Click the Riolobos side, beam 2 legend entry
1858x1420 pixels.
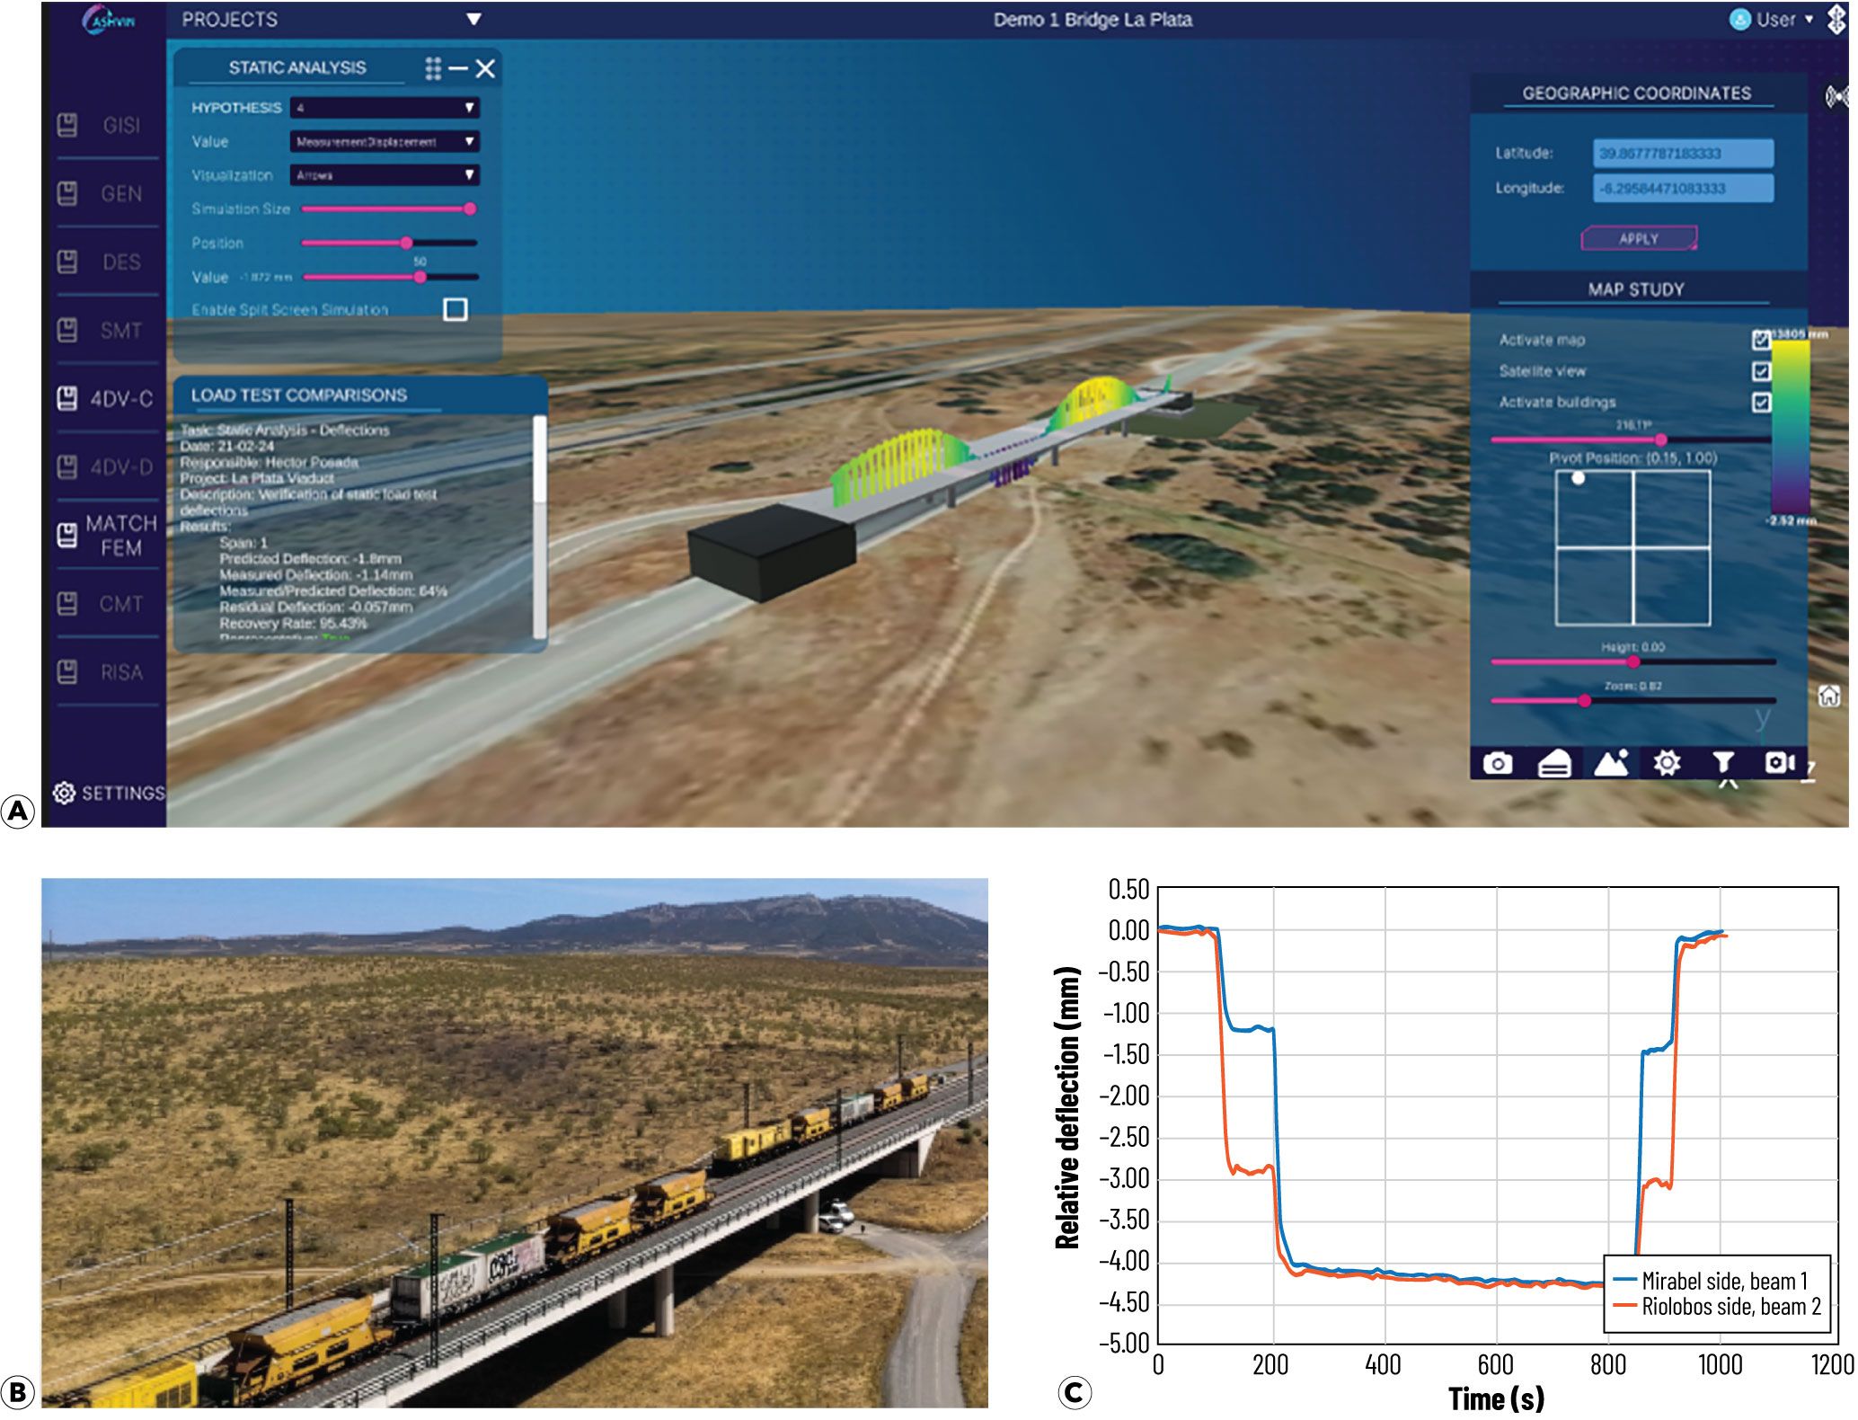(1717, 1307)
